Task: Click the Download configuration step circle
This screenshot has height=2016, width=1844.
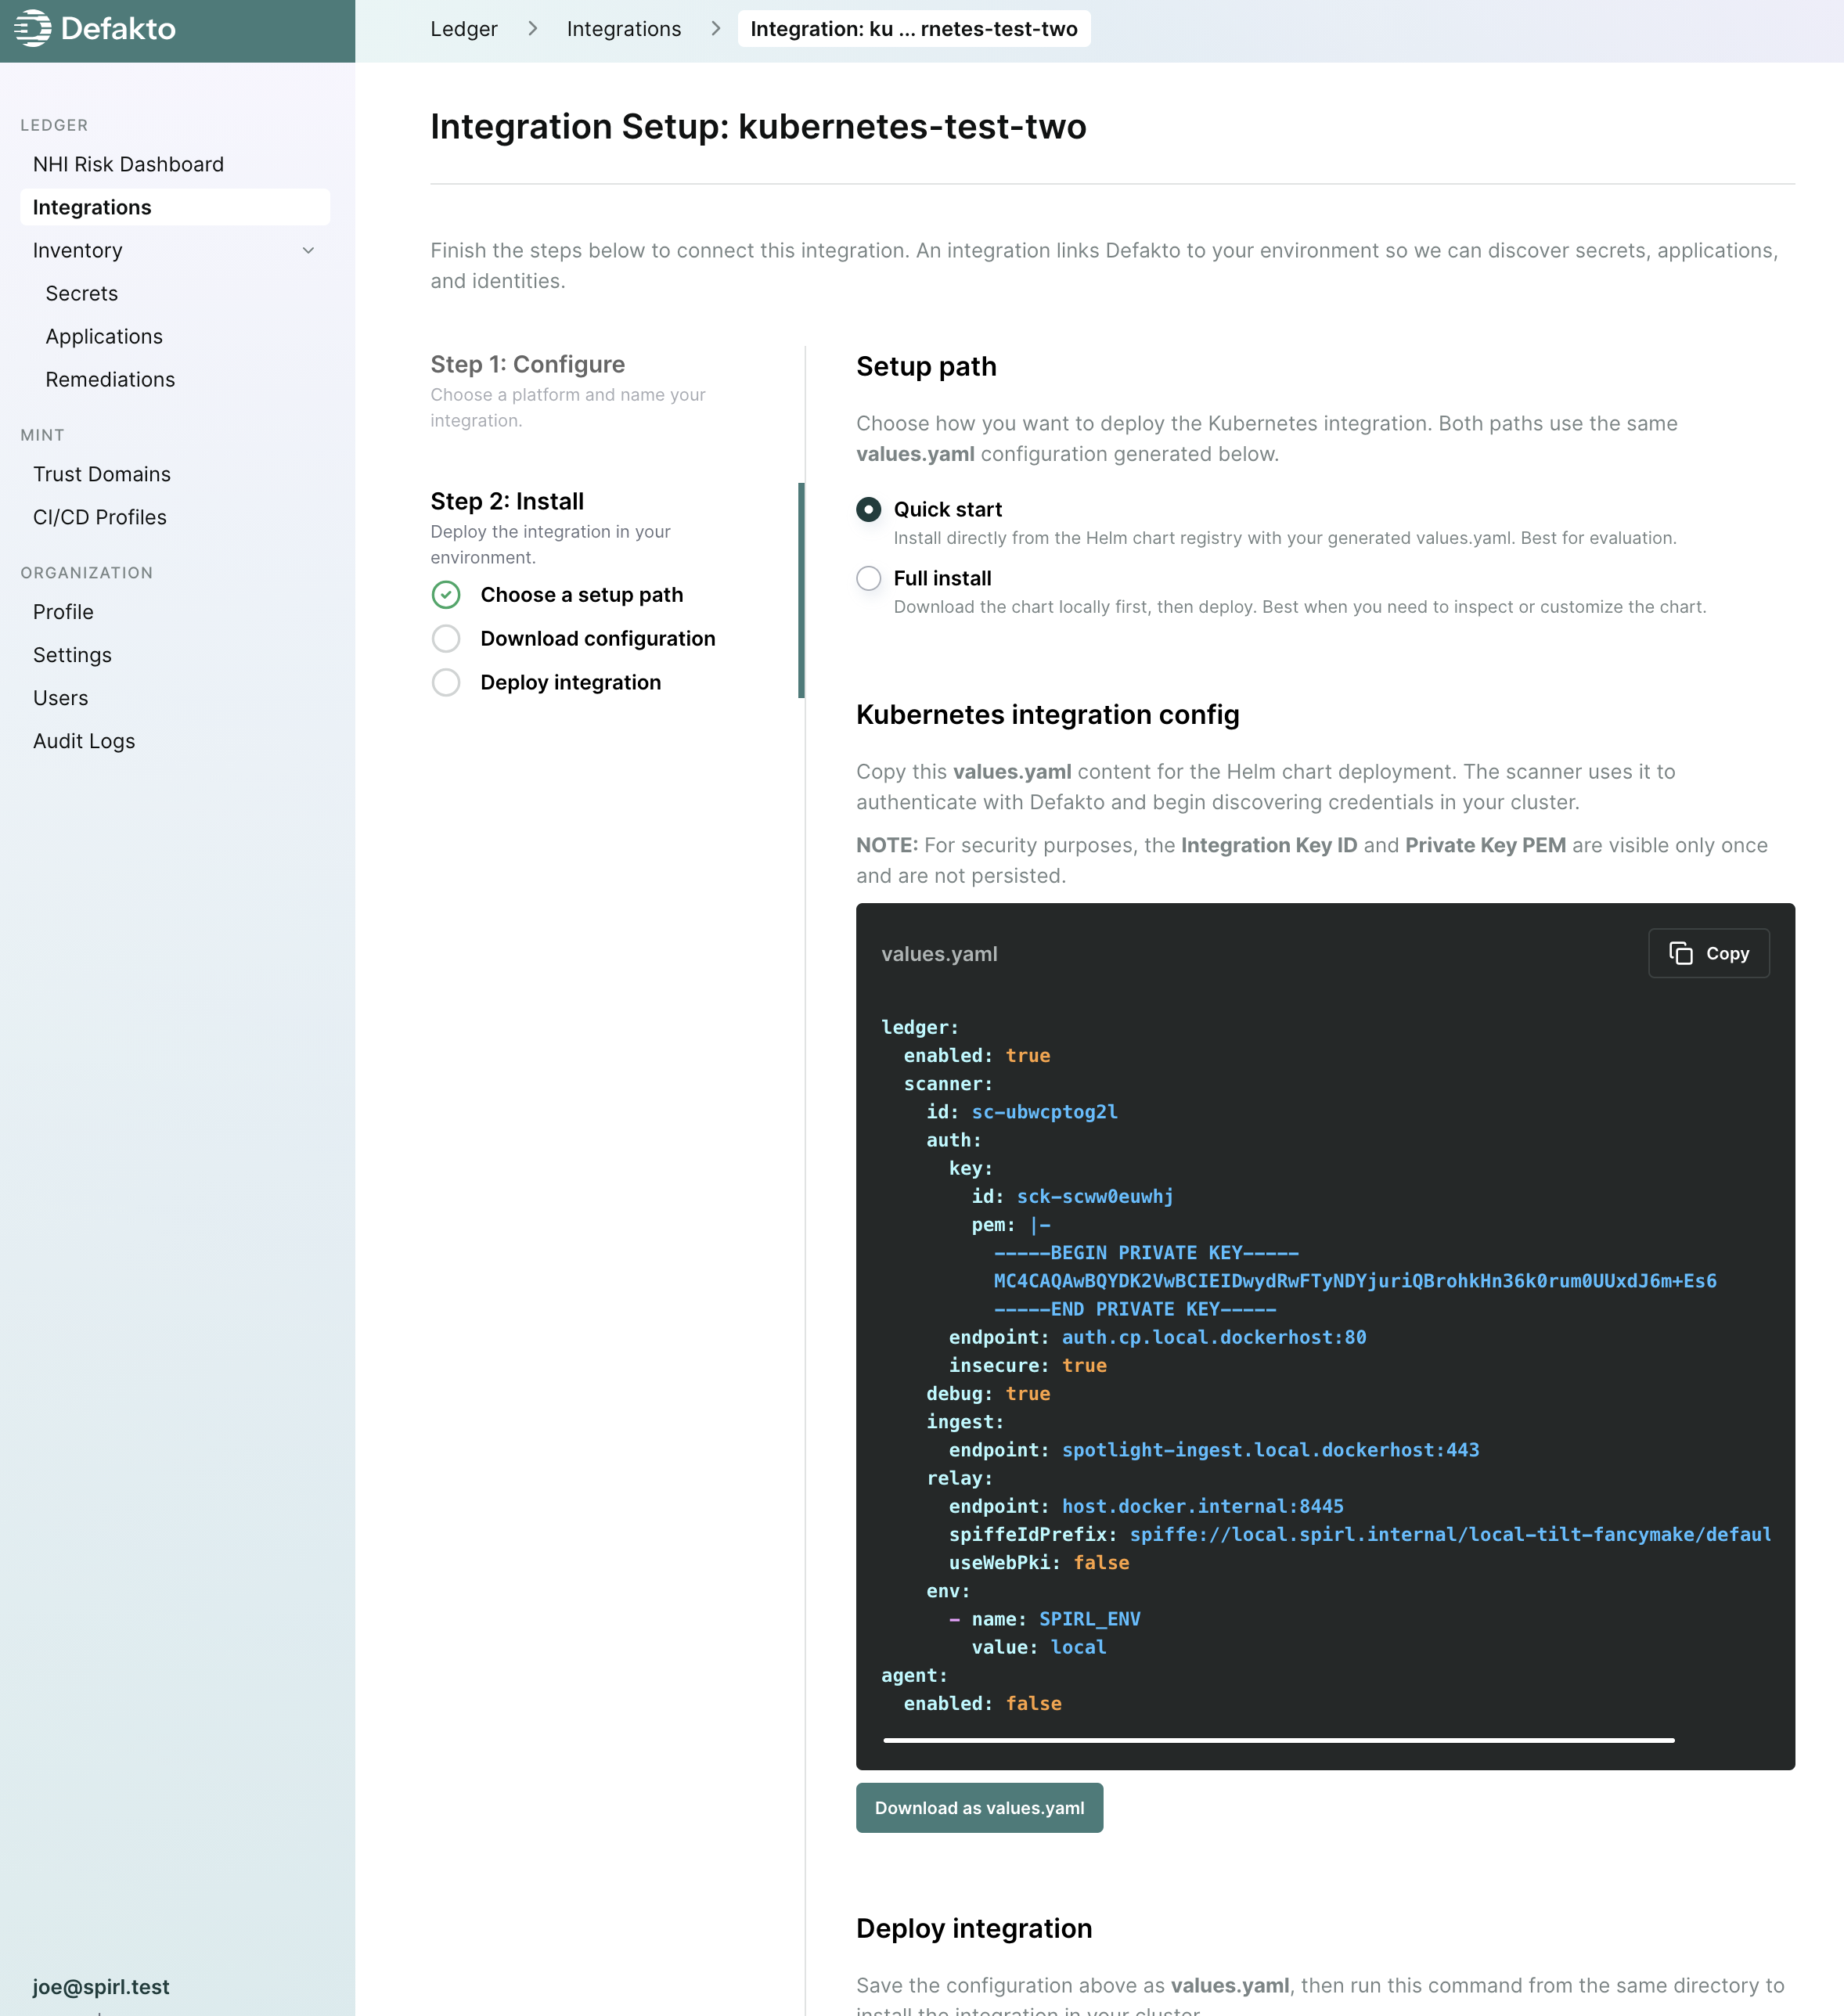Action: point(446,639)
